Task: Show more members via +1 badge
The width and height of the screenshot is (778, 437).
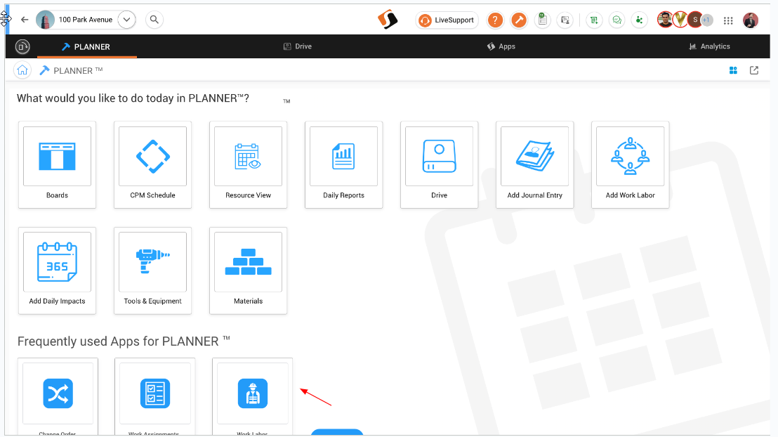Action: pos(707,20)
